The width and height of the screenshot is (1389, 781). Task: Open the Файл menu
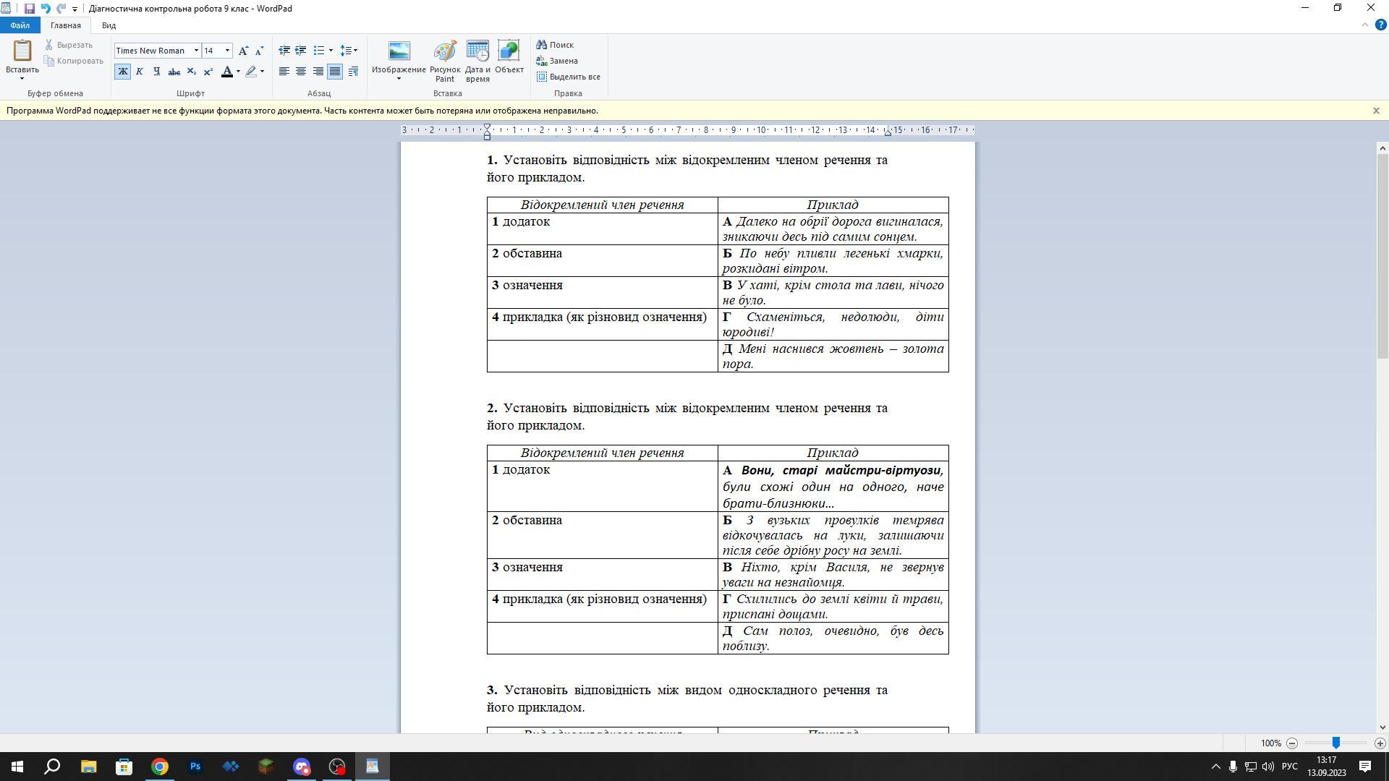[20, 25]
